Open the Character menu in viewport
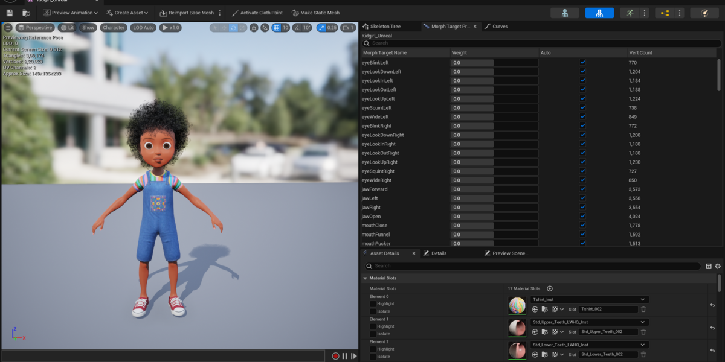 (113, 28)
